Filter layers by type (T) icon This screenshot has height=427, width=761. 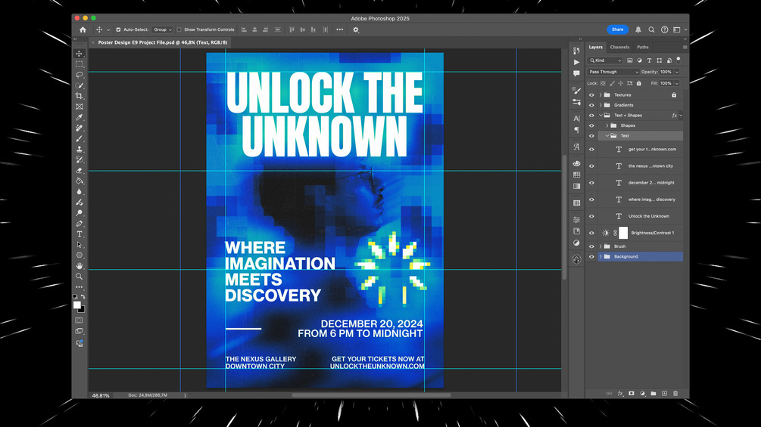pyautogui.click(x=649, y=60)
